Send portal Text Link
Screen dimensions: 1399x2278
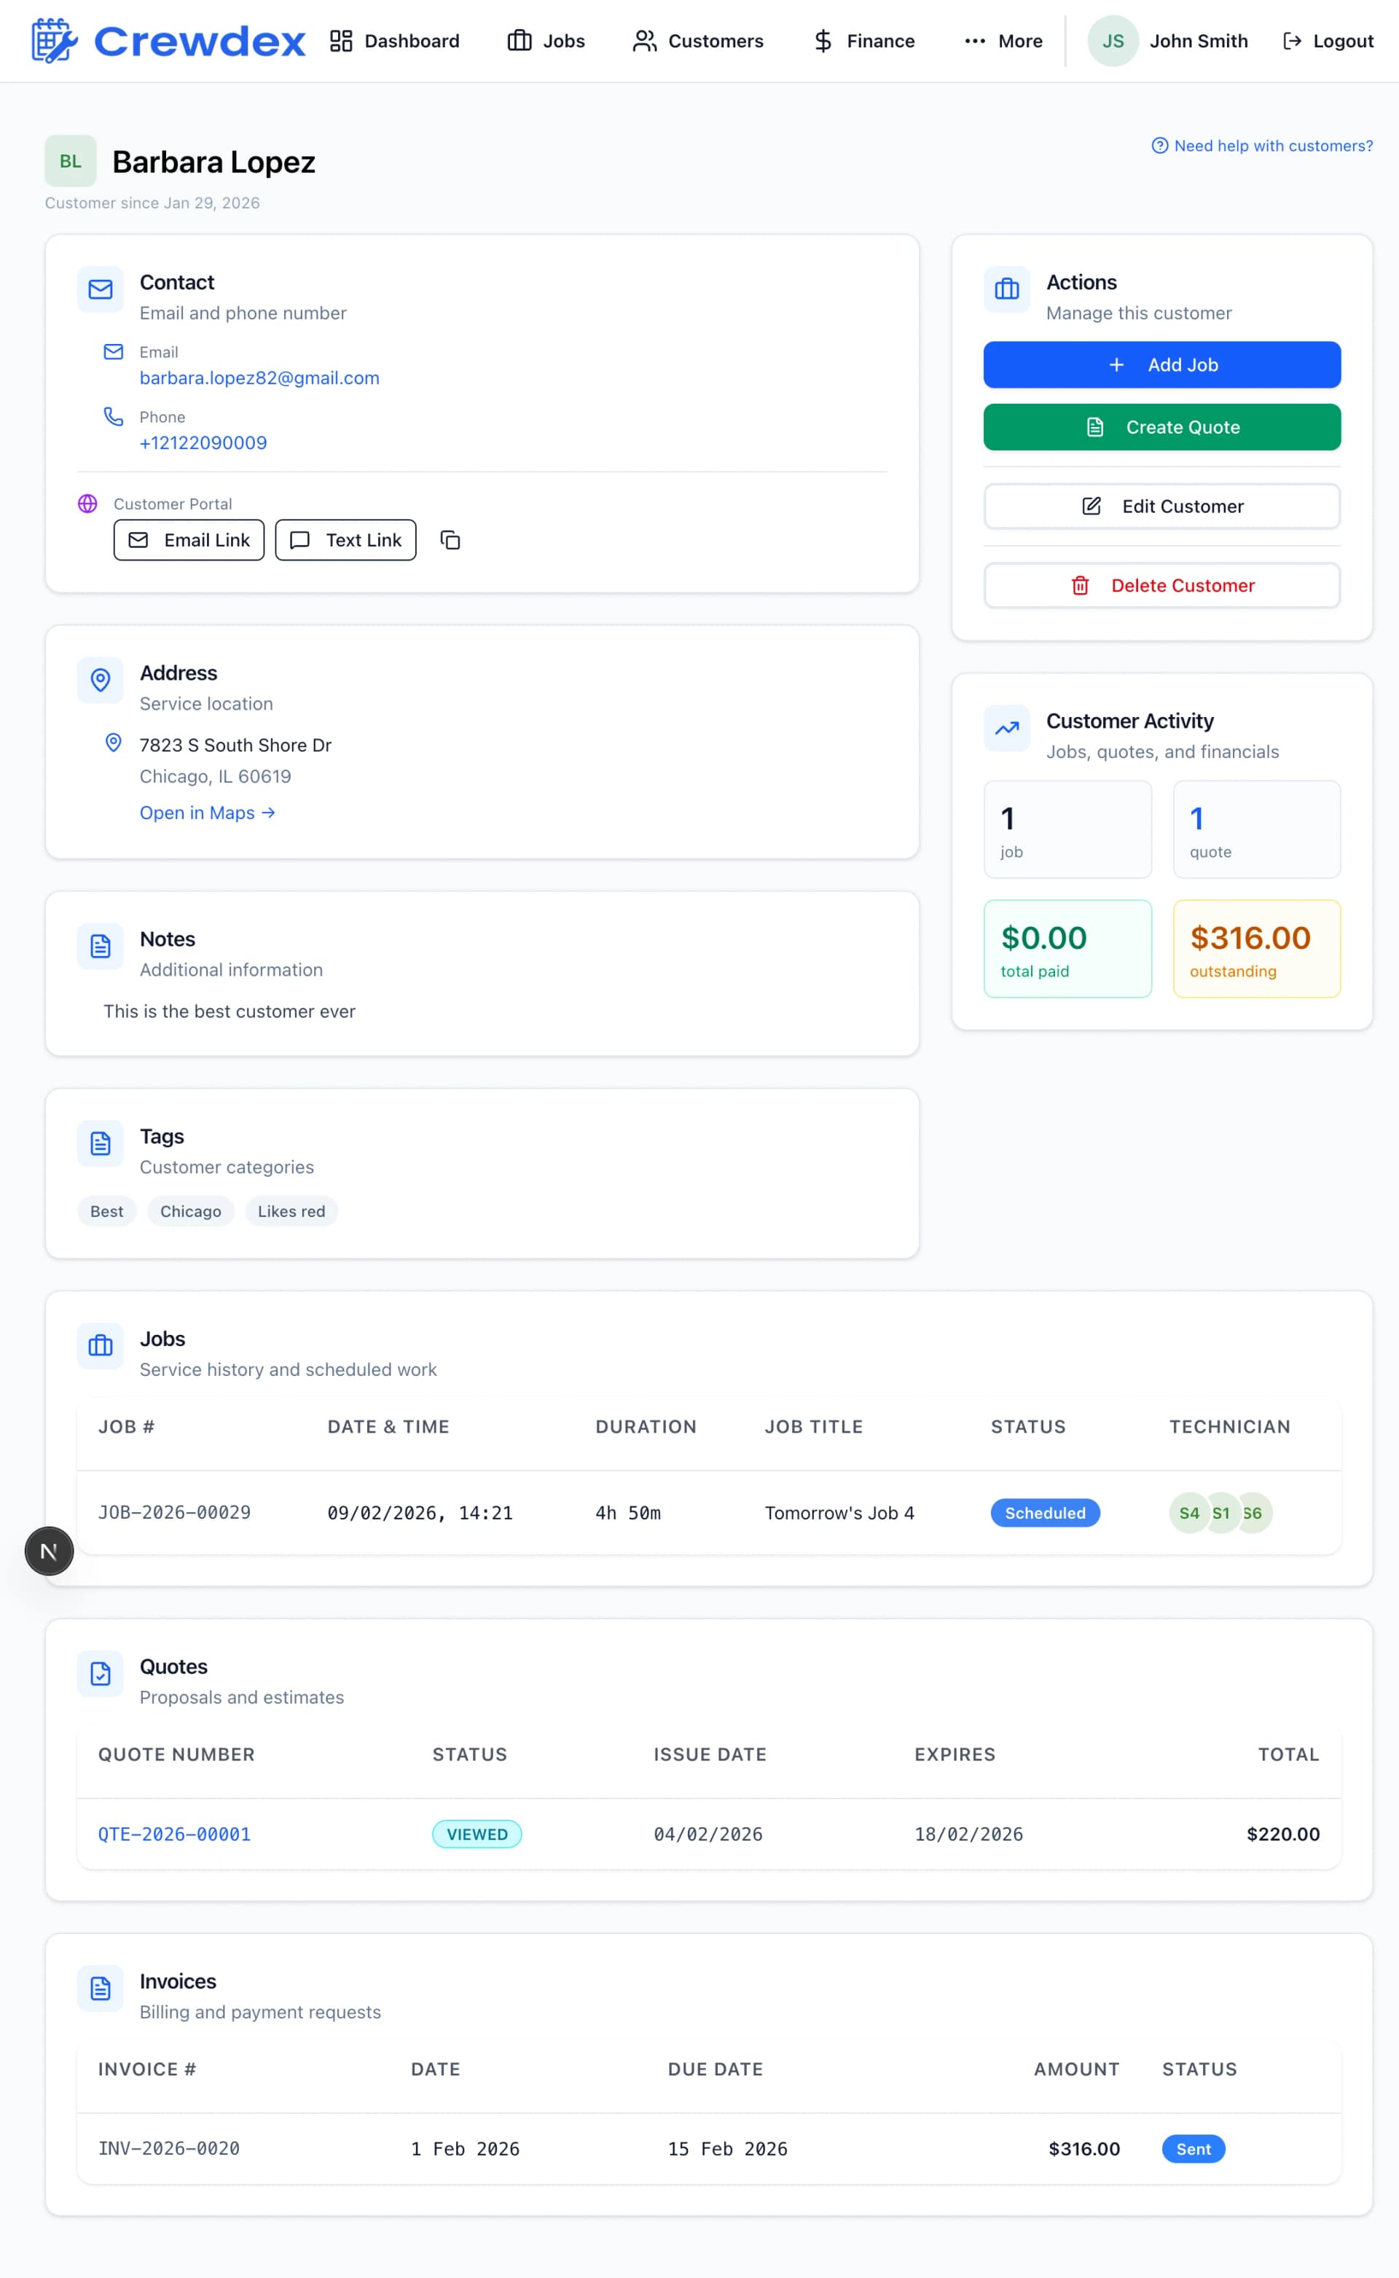(x=345, y=539)
